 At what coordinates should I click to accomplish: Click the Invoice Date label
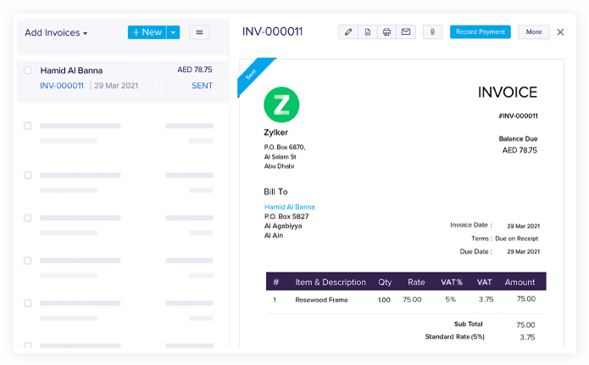(x=471, y=225)
